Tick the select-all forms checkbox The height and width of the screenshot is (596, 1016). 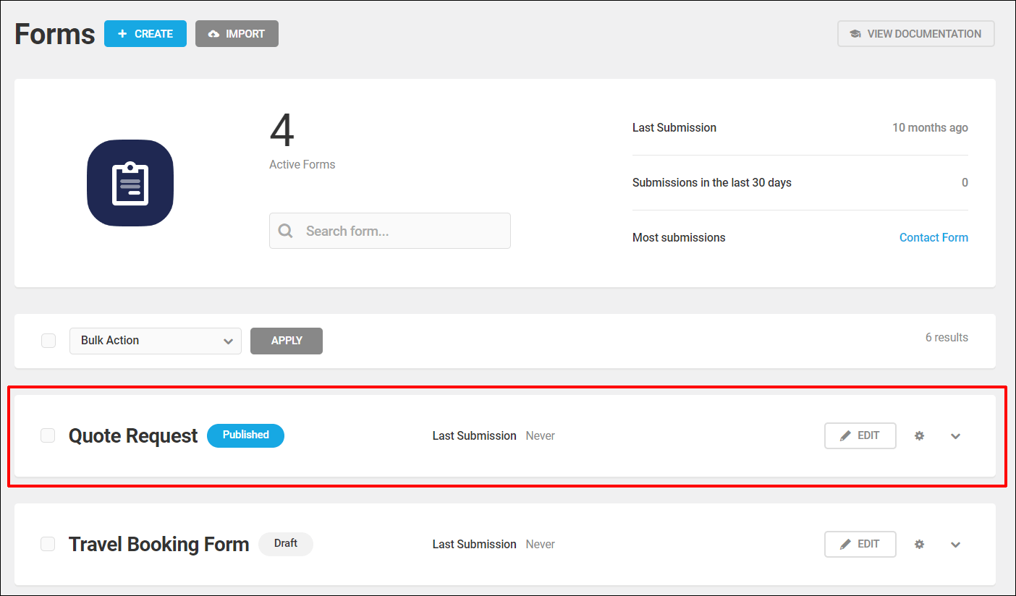tap(48, 340)
